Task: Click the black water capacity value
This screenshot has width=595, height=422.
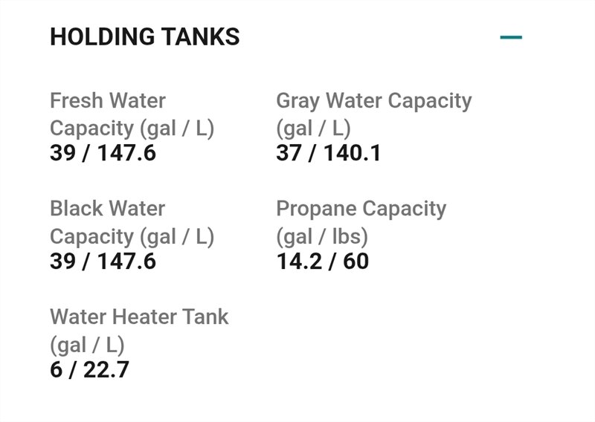Action: point(103,262)
